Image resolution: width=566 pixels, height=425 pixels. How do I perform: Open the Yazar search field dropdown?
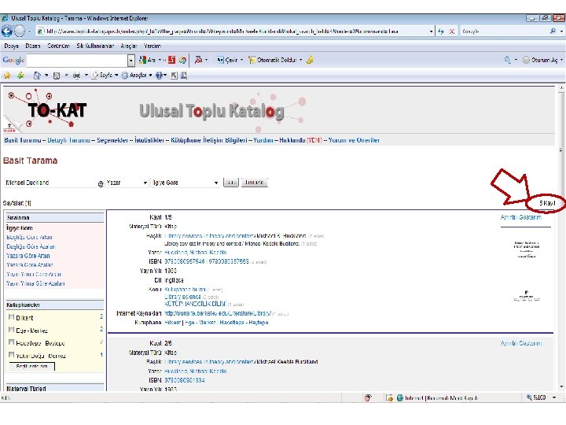click(x=127, y=183)
